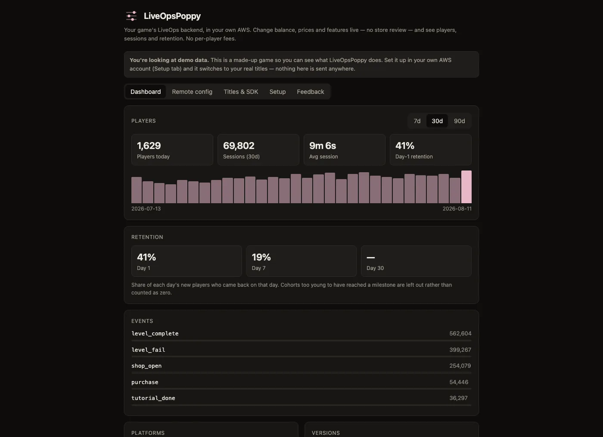Image resolution: width=603 pixels, height=437 pixels.
Task: Click the purchase event row
Action: pos(301,383)
